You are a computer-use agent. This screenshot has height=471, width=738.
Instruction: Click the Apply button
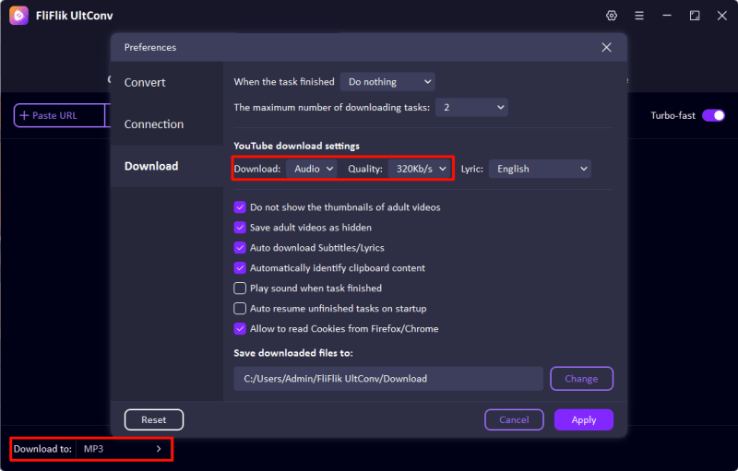point(583,419)
